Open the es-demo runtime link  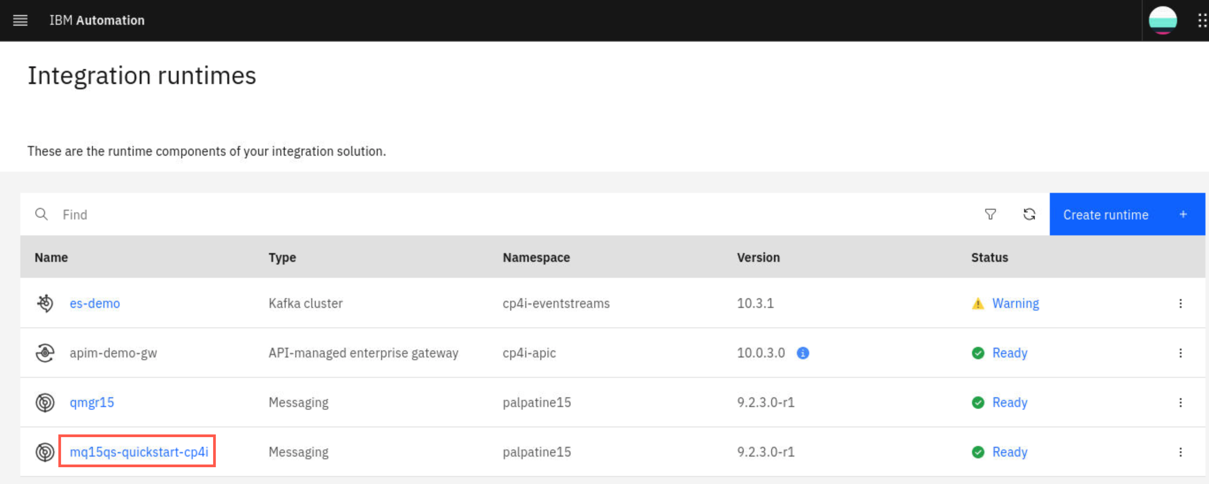tap(95, 303)
